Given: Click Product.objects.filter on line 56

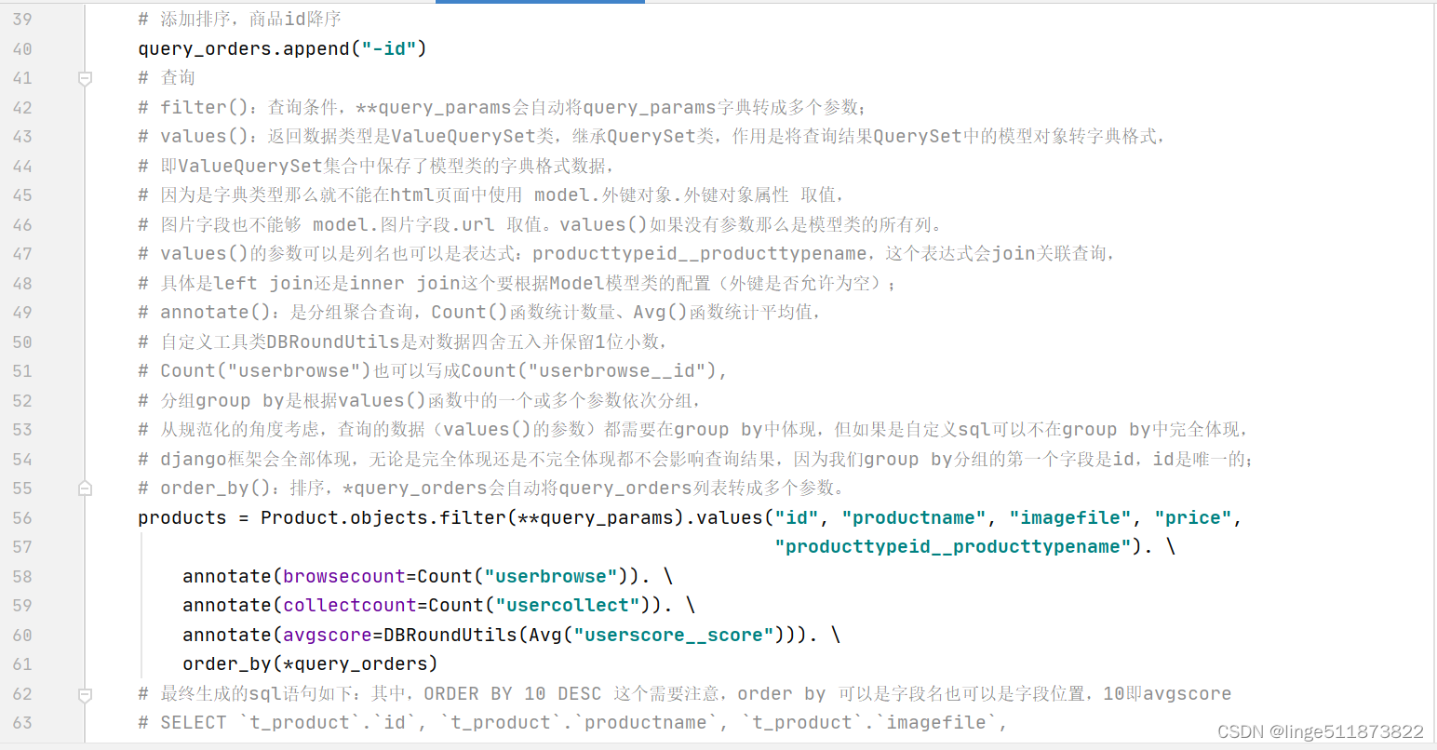Looking at the screenshot, I should pos(383,517).
